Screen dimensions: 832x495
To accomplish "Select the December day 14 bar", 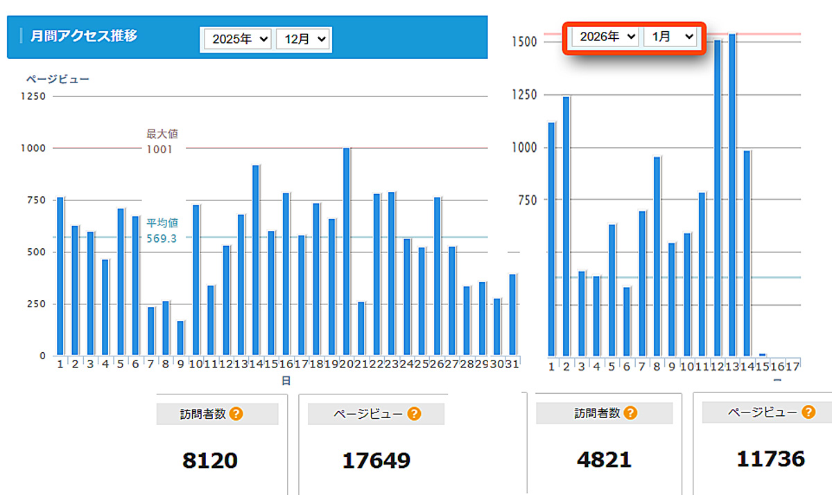I will 256,260.
